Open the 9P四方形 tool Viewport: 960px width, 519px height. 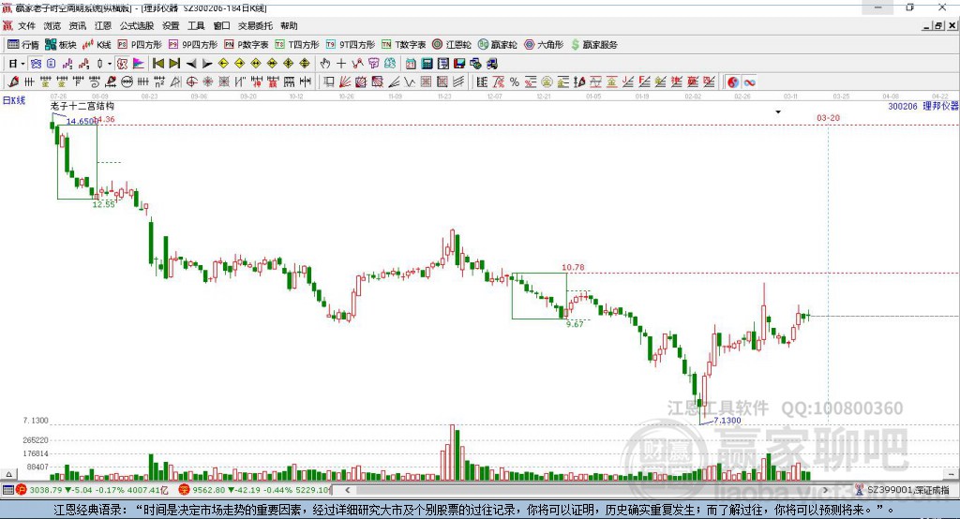(193, 45)
